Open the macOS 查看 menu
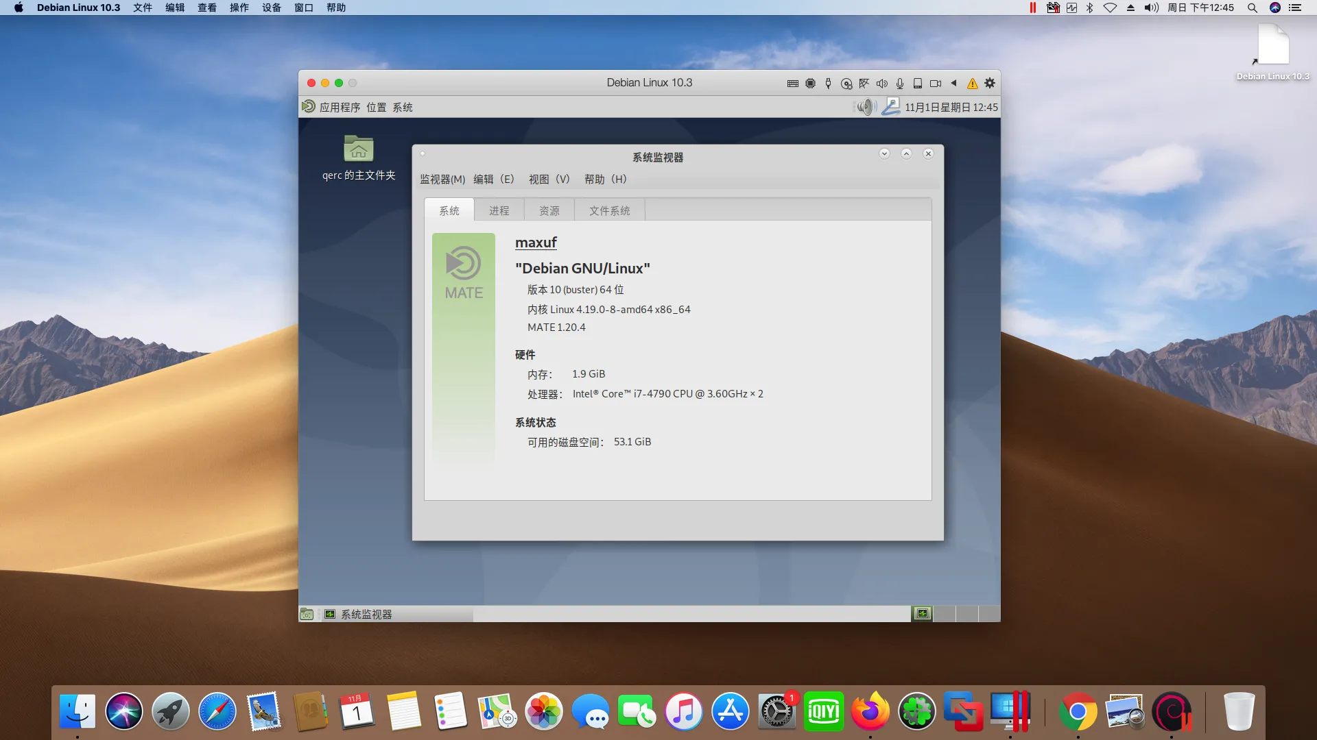 (207, 8)
